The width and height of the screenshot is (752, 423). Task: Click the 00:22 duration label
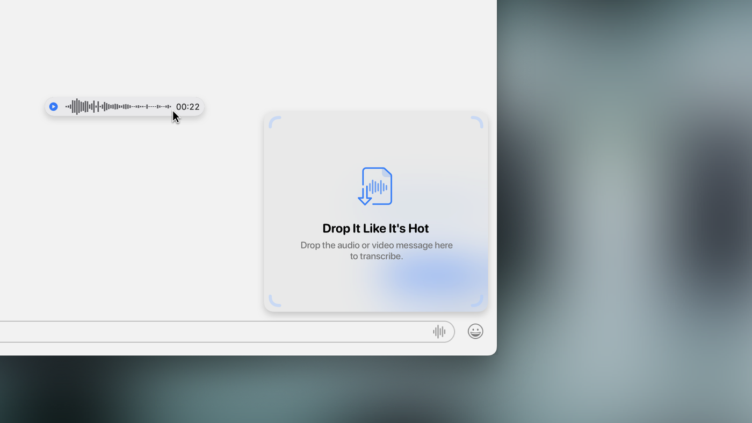187,107
